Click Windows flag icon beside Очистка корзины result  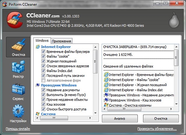[x=106, y=105]
